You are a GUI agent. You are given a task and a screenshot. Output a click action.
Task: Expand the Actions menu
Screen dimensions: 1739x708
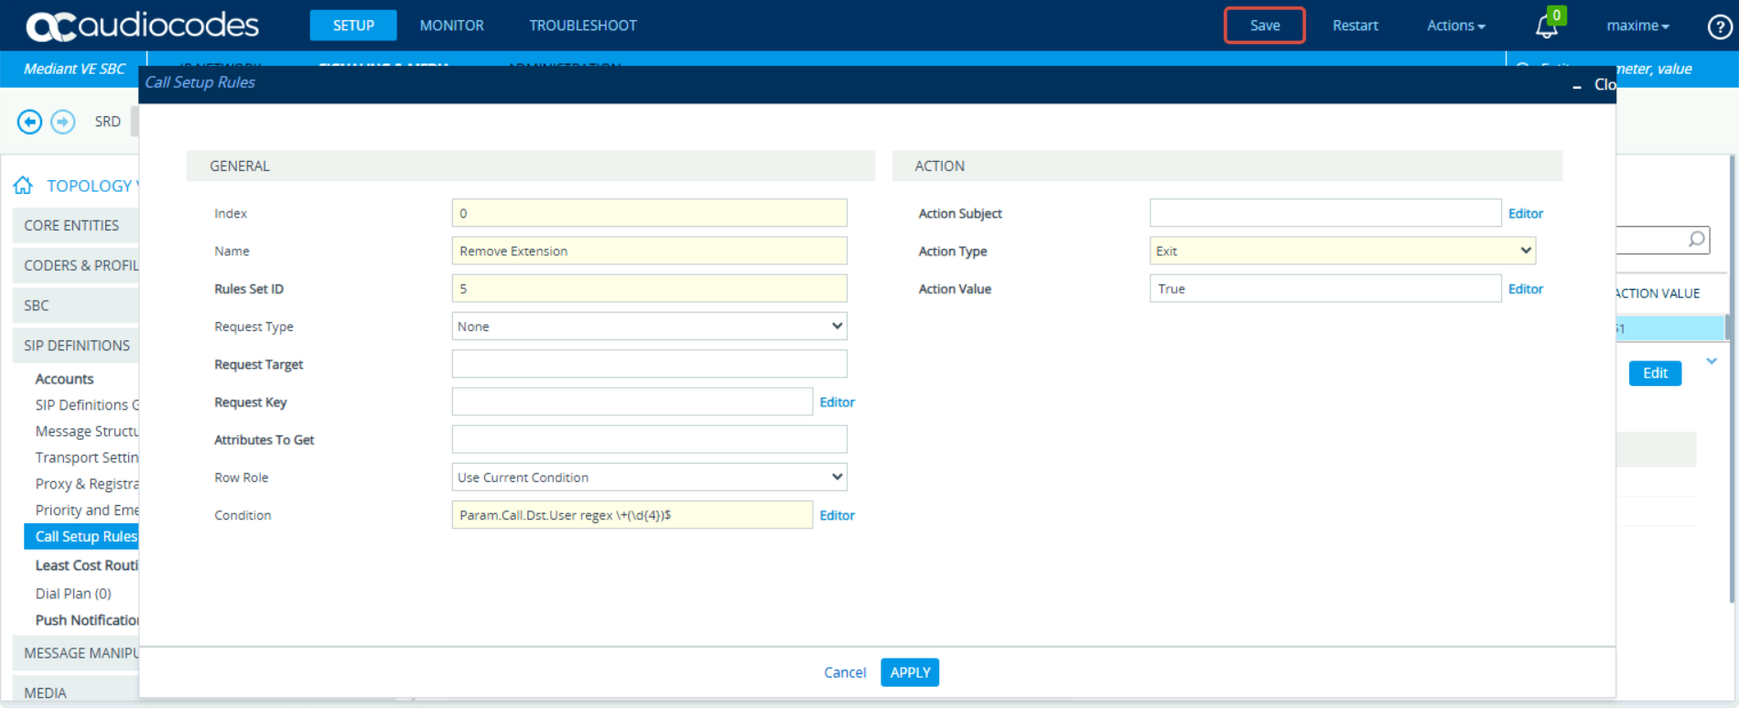coord(1455,26)
